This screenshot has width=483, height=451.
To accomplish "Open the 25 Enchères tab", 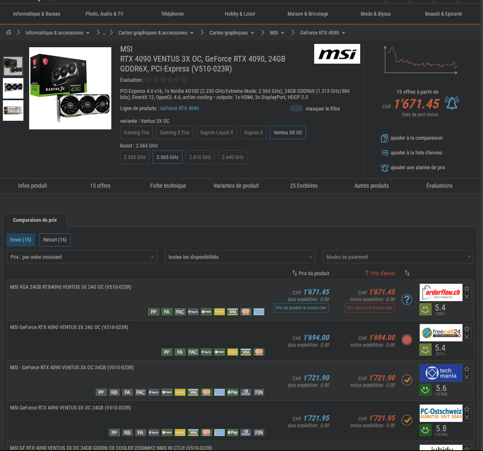I will (304, 186).
